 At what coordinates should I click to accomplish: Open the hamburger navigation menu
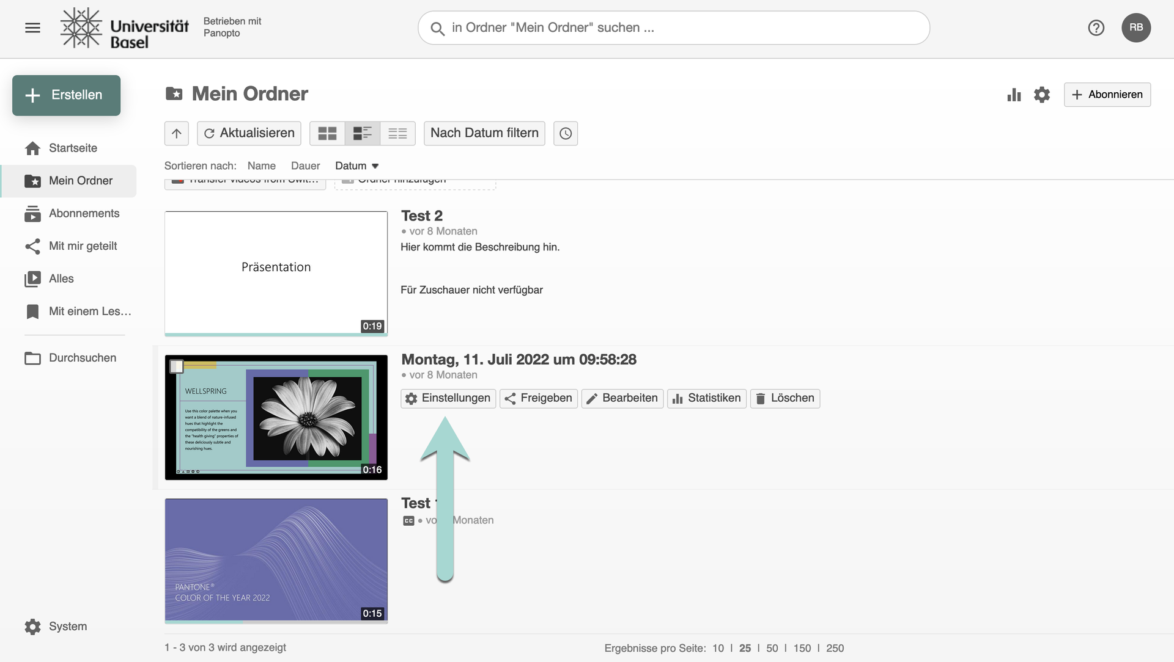32,27
